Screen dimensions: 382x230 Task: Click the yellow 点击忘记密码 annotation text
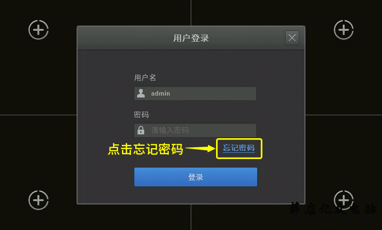point(146,149)
